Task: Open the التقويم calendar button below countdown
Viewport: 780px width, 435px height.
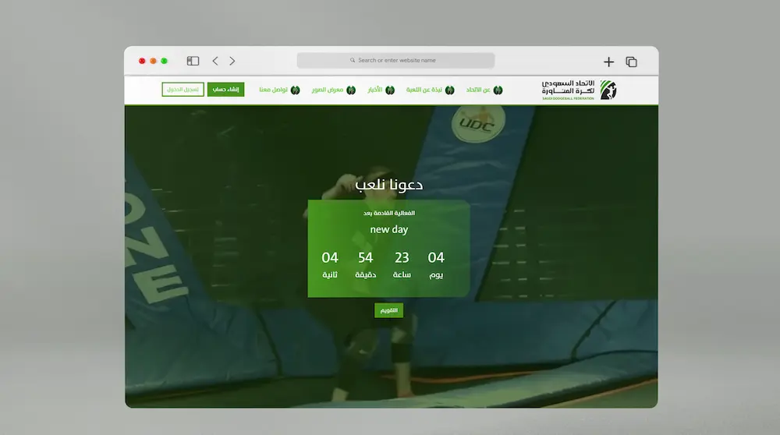Action: tap(388, 310)
